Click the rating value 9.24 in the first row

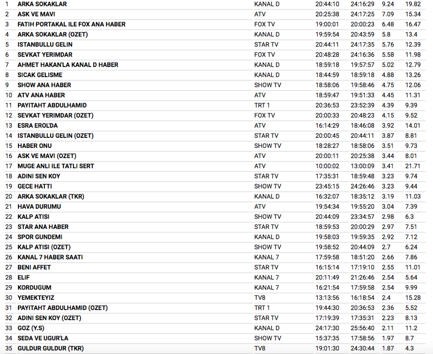[388, 4]
